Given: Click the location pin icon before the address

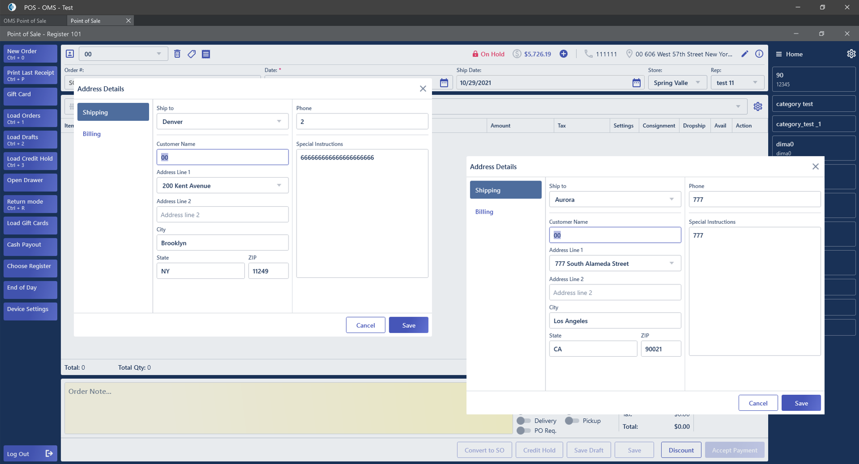Looking at the screenshot, I should pos(629,54).
